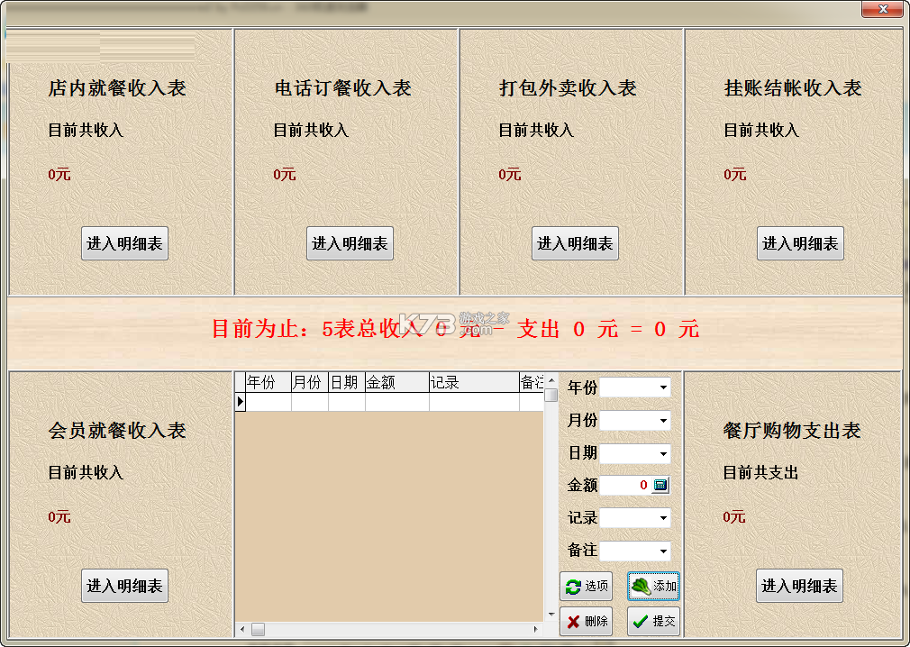Click the 记录 column header

(x=474, y=382)
